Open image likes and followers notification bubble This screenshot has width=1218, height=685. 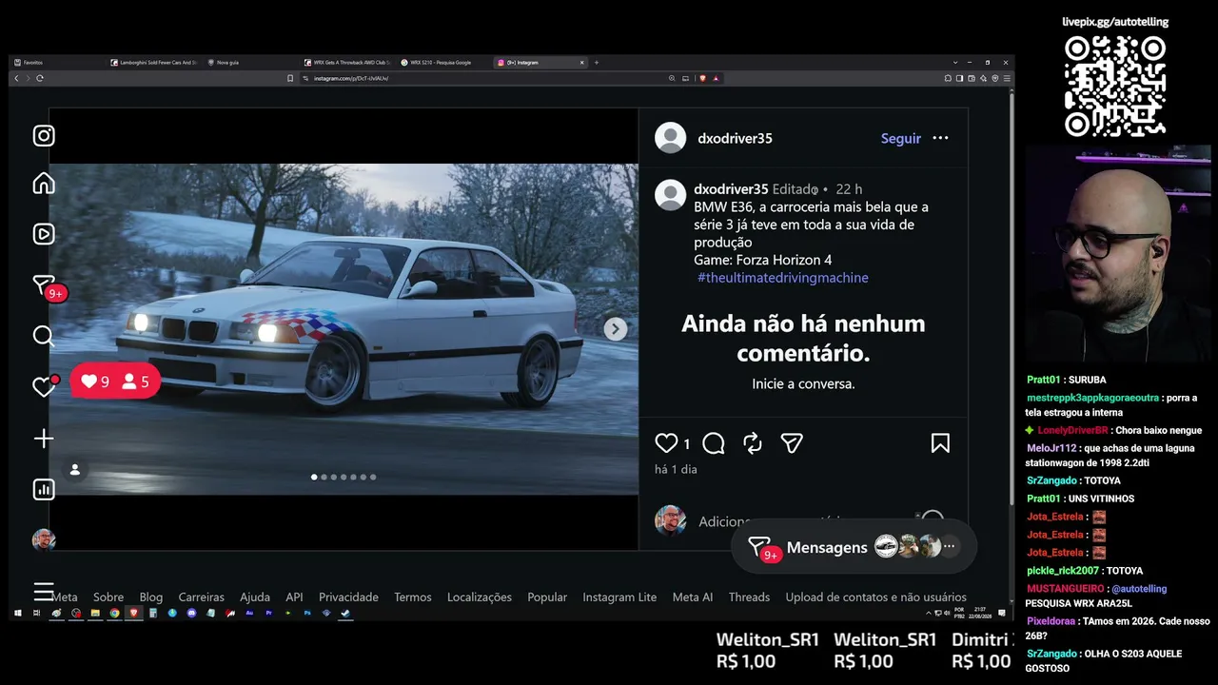pyautogui.click(x=115, y=382)
